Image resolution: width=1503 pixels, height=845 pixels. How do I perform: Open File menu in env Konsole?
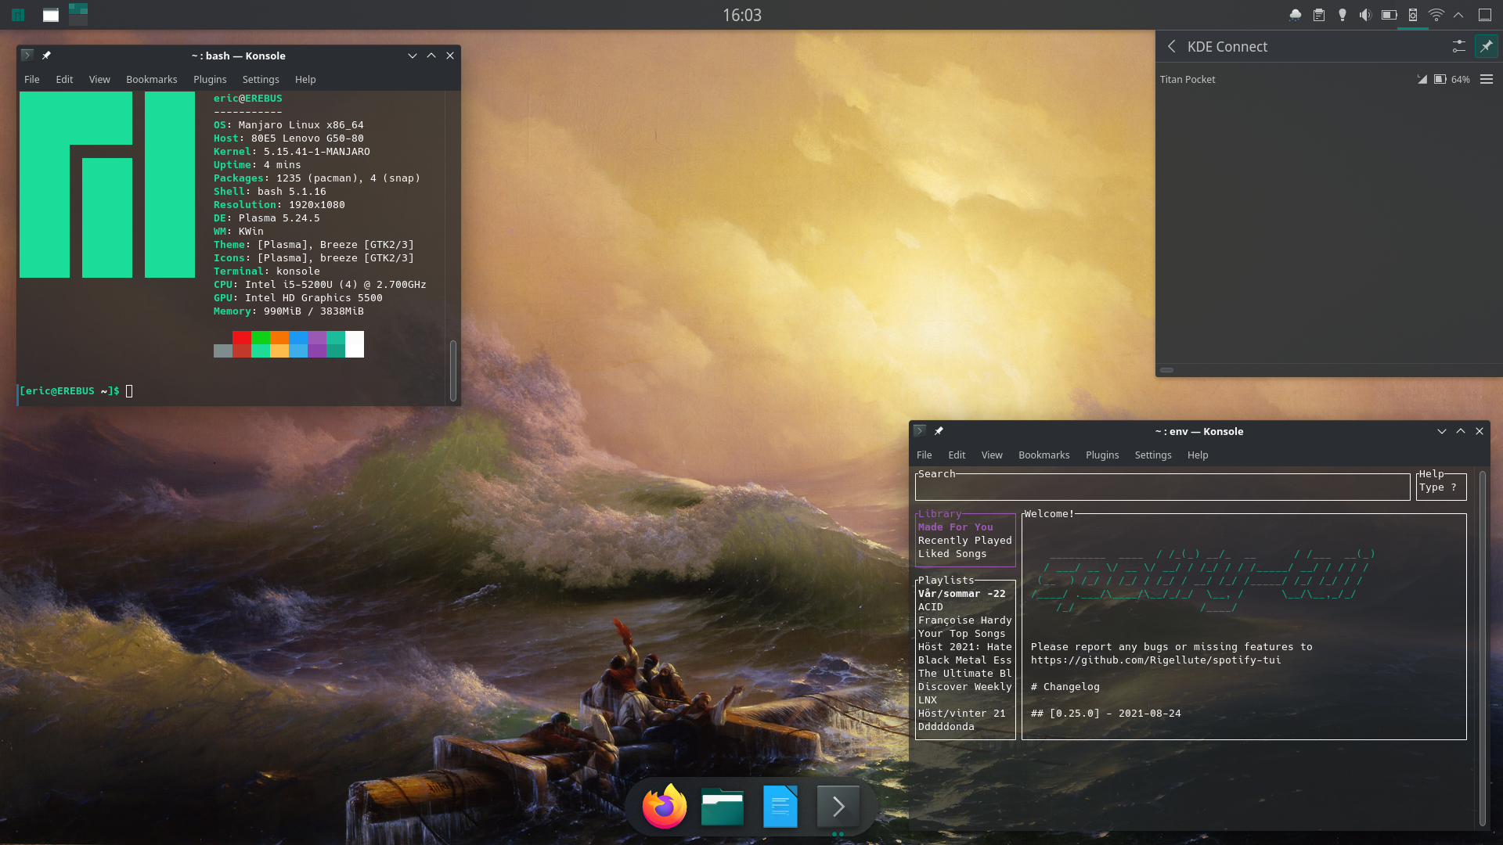coord(925,455)
